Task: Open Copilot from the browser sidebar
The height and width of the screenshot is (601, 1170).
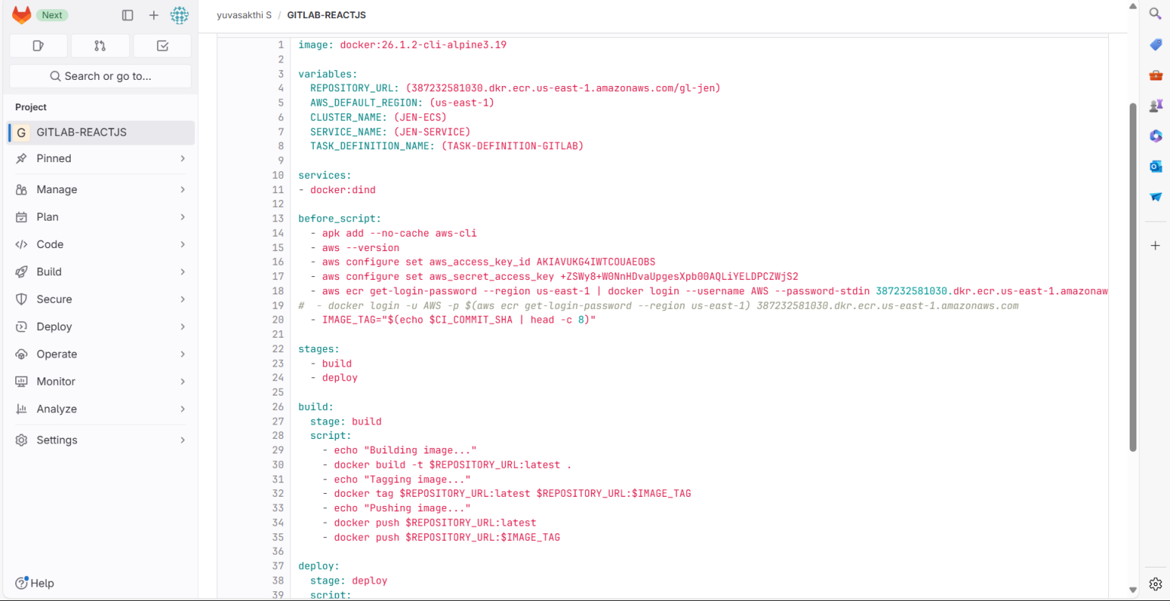Action: (x=1156, y=135)
